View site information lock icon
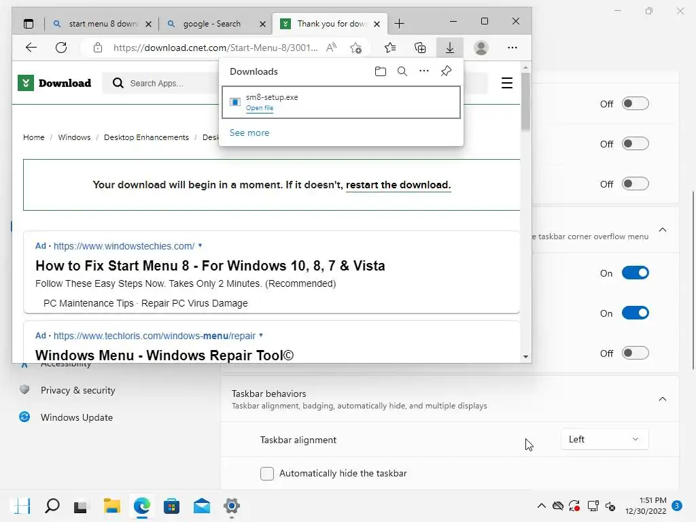Screen dimensions: 696x522 click(x=98, y=48)
